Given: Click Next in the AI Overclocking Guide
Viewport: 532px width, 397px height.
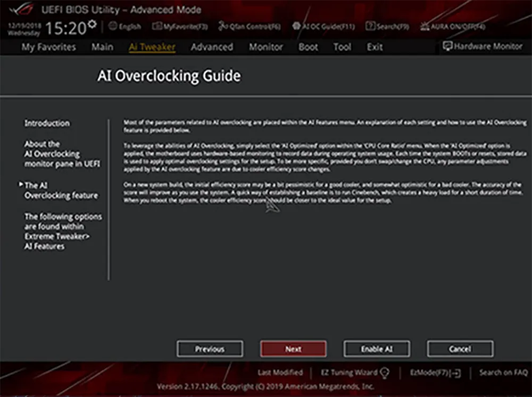Looking at the screenshot, I should pyautogui.click(x=293, y=349).
